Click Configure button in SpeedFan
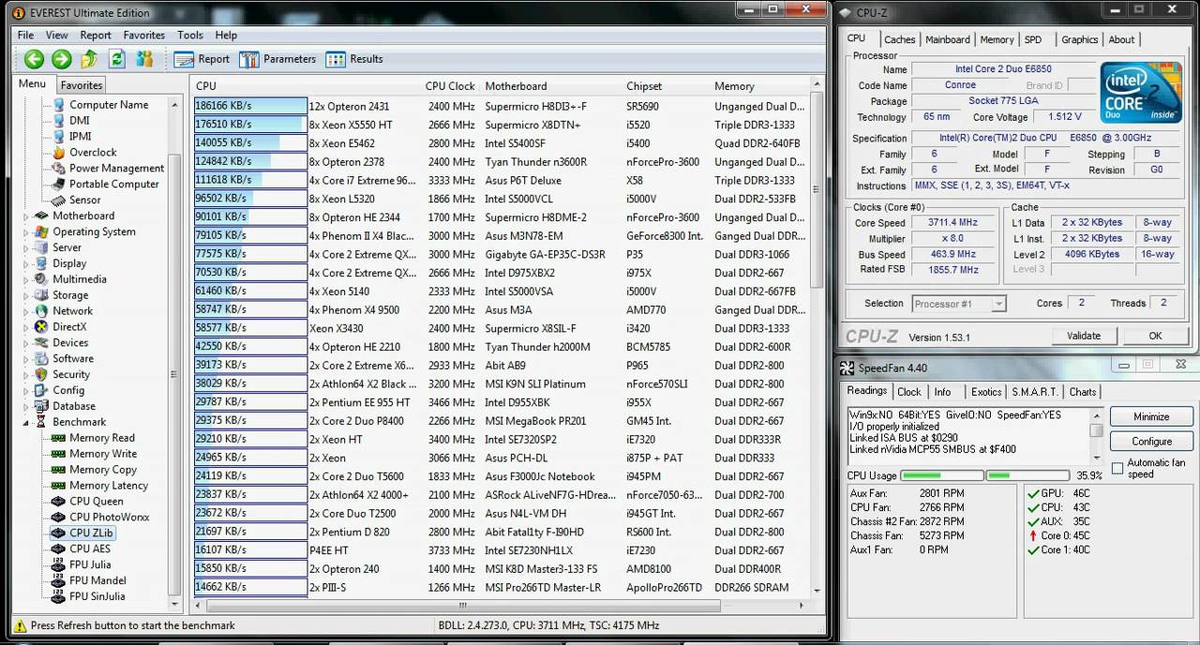This screenshot has width=1200, height=645. click(x=1151, y=441)
